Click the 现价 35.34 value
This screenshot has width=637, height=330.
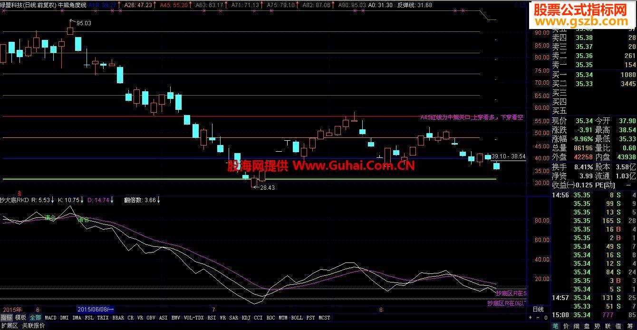584,121
